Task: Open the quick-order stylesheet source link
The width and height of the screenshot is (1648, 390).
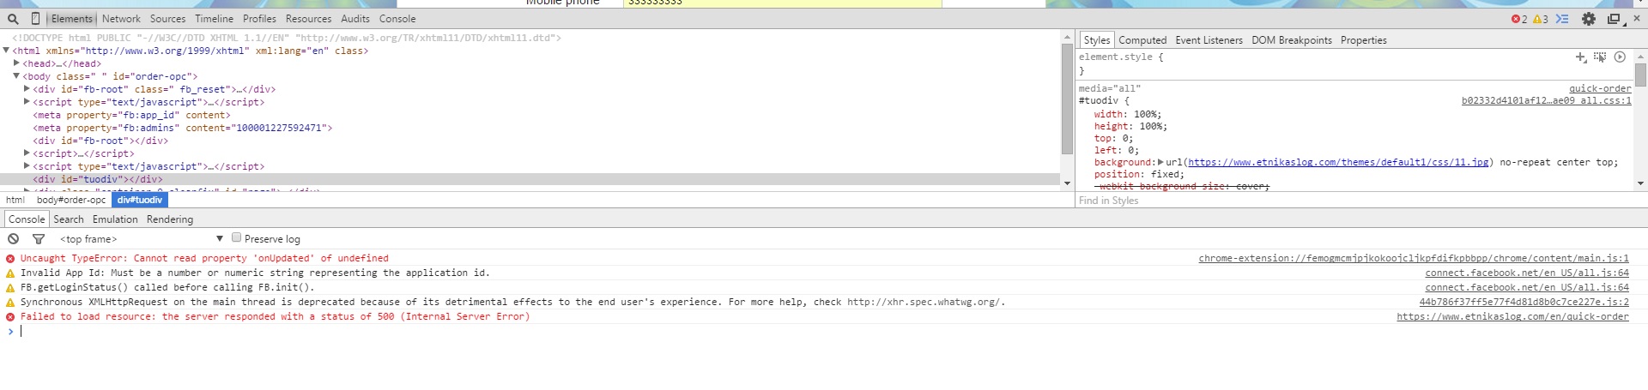Action: pyautogui.click(x=1600, y=88)
